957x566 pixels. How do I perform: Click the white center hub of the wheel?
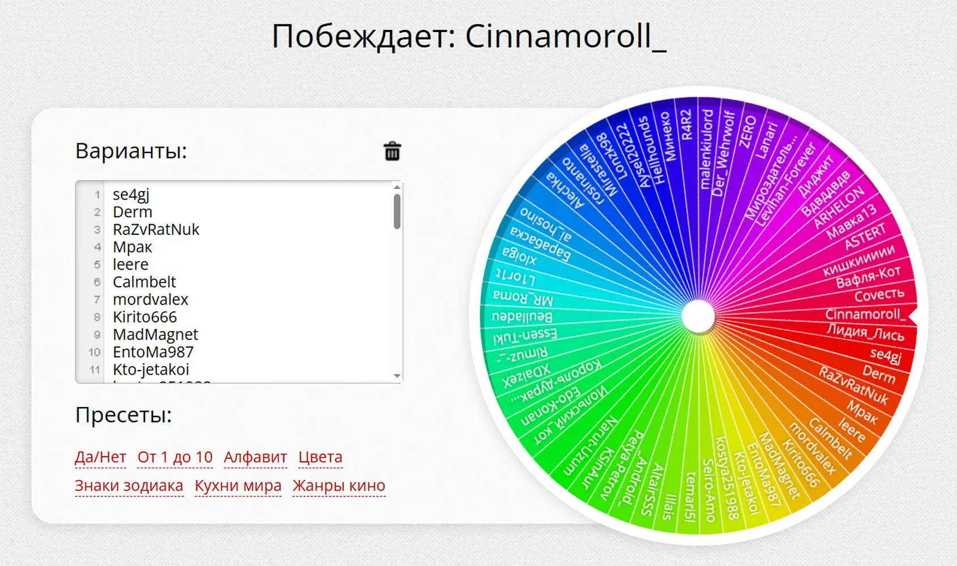click(x=698, y=316)
